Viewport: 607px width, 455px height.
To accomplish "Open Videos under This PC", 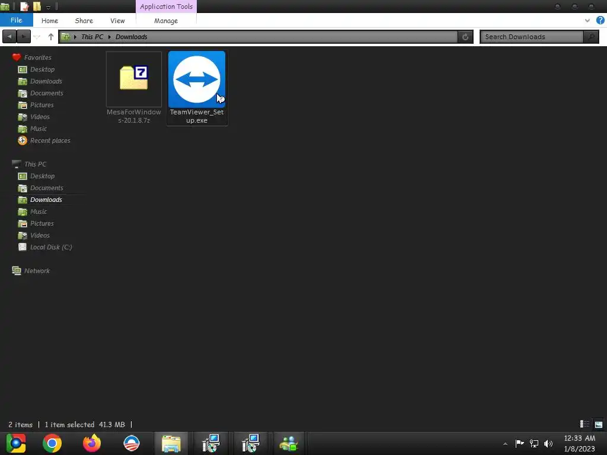I will pos(40,235).
